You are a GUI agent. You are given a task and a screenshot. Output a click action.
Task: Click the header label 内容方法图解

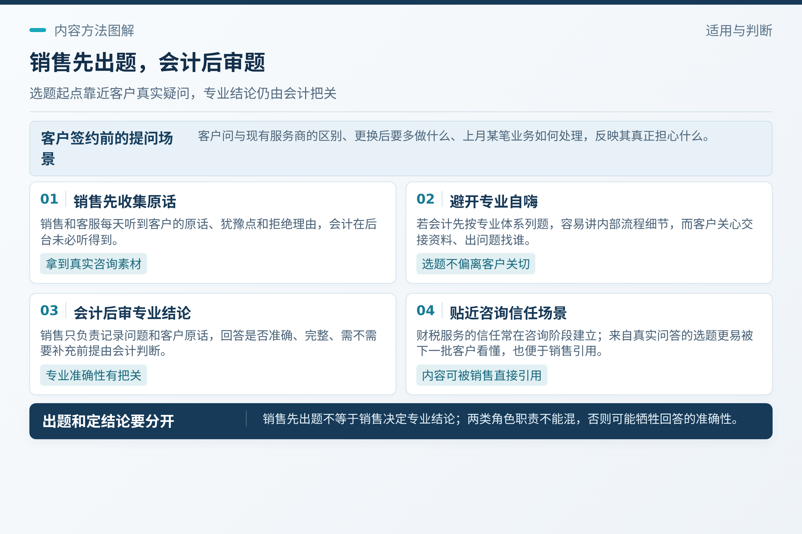[x=94, y=31]
